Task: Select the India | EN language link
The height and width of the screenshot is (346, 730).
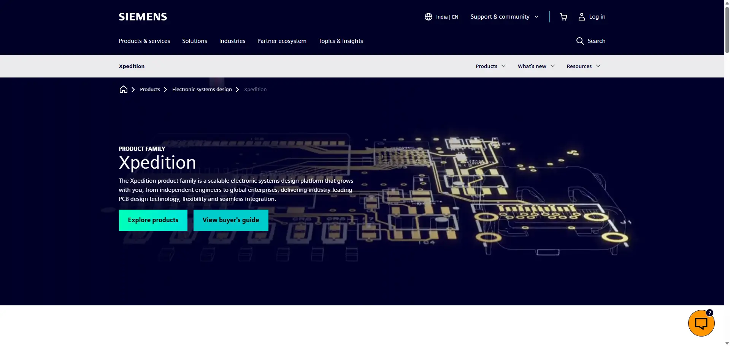Action: pyautogui.click(x=447, y=17)
